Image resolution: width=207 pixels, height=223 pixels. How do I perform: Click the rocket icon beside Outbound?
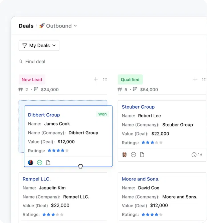click(x=42, y=26)
